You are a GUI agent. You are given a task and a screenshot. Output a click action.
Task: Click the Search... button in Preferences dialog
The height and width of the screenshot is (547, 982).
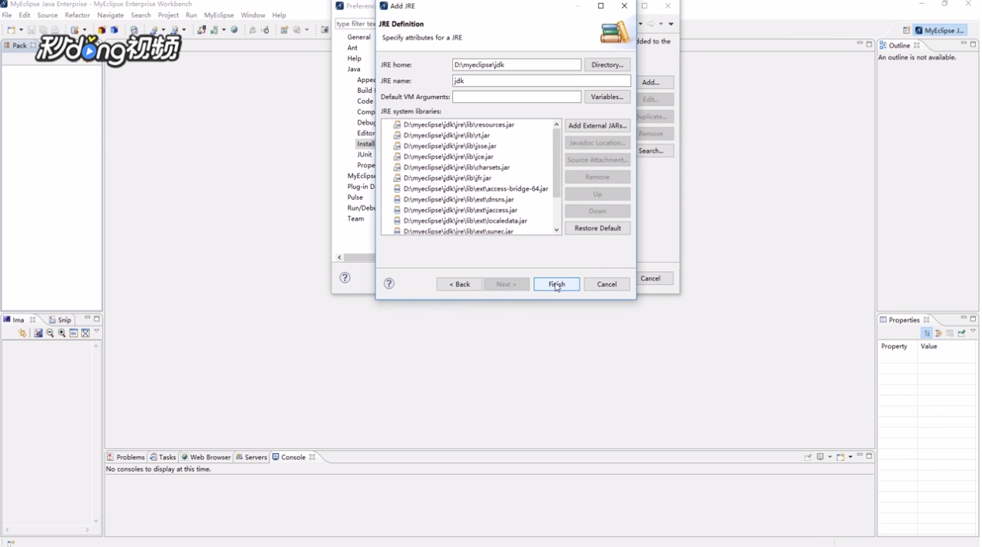click(x=652, y=151)
